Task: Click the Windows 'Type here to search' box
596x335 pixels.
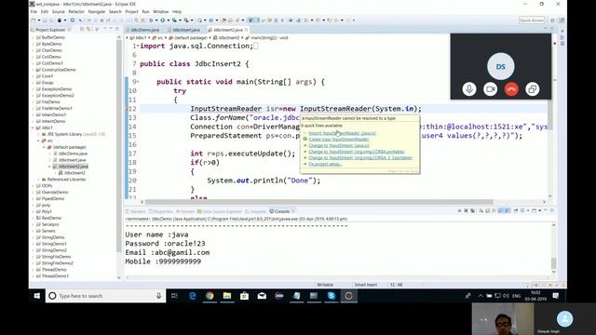Action: (x=105, y=296)
